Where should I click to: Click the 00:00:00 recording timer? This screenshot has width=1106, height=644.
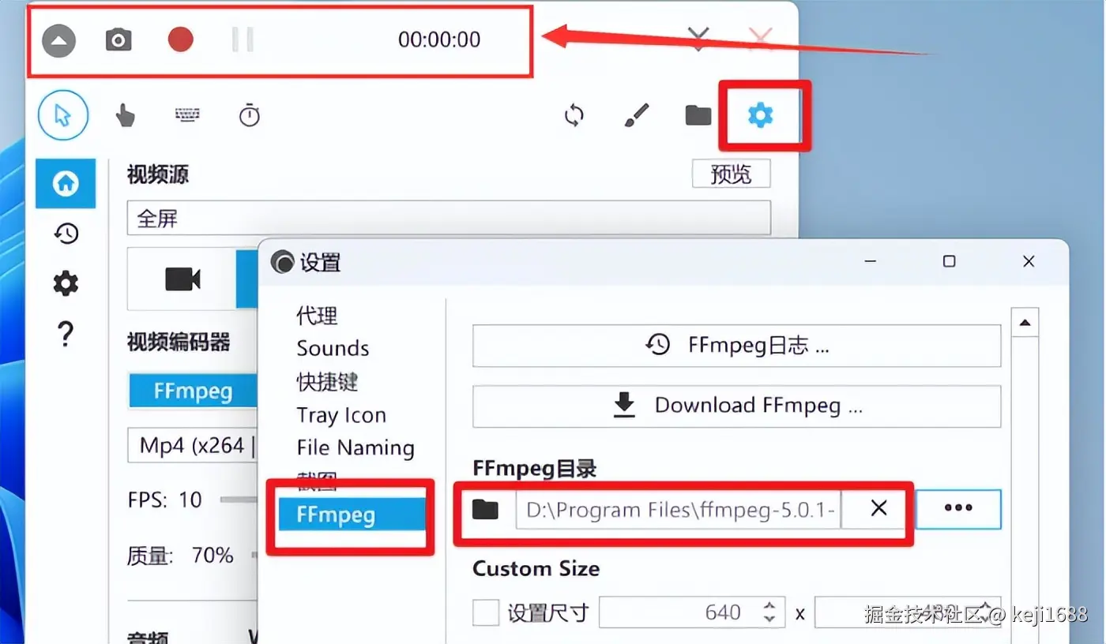[439, 39]
